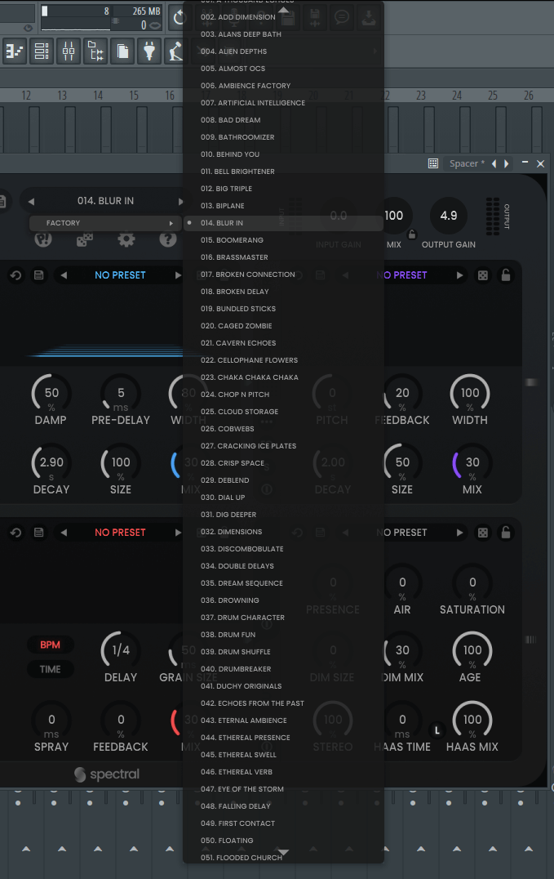Screen dimensions: 554x879
Task: Click the randomize dice icon under FACTORY
Action: pyautogui.click(x=85, y=240)
